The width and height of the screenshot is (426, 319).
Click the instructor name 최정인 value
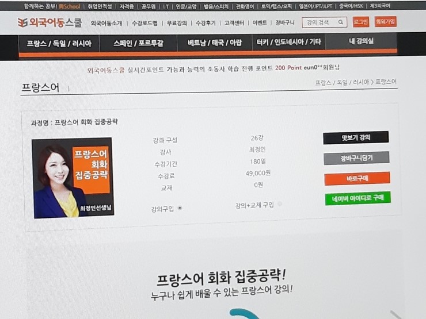tap(257, 149)
